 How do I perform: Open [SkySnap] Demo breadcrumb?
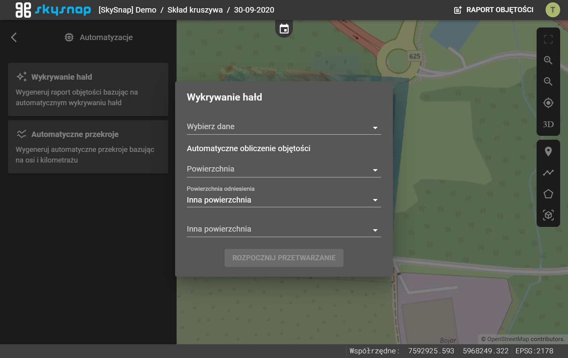pyautogui.click(x=128, y=10)
